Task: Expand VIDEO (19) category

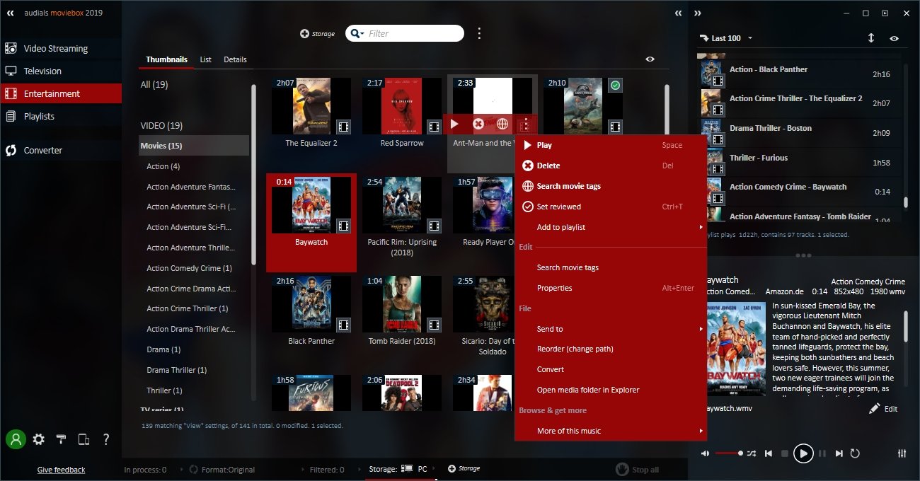Action: tap(161, 125)
